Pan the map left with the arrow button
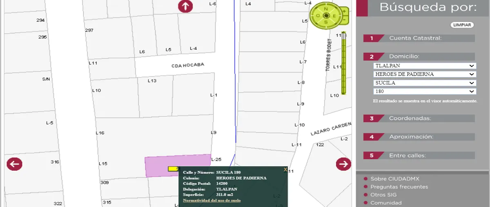The image size is (490, 207). click(x=14, y=164)
